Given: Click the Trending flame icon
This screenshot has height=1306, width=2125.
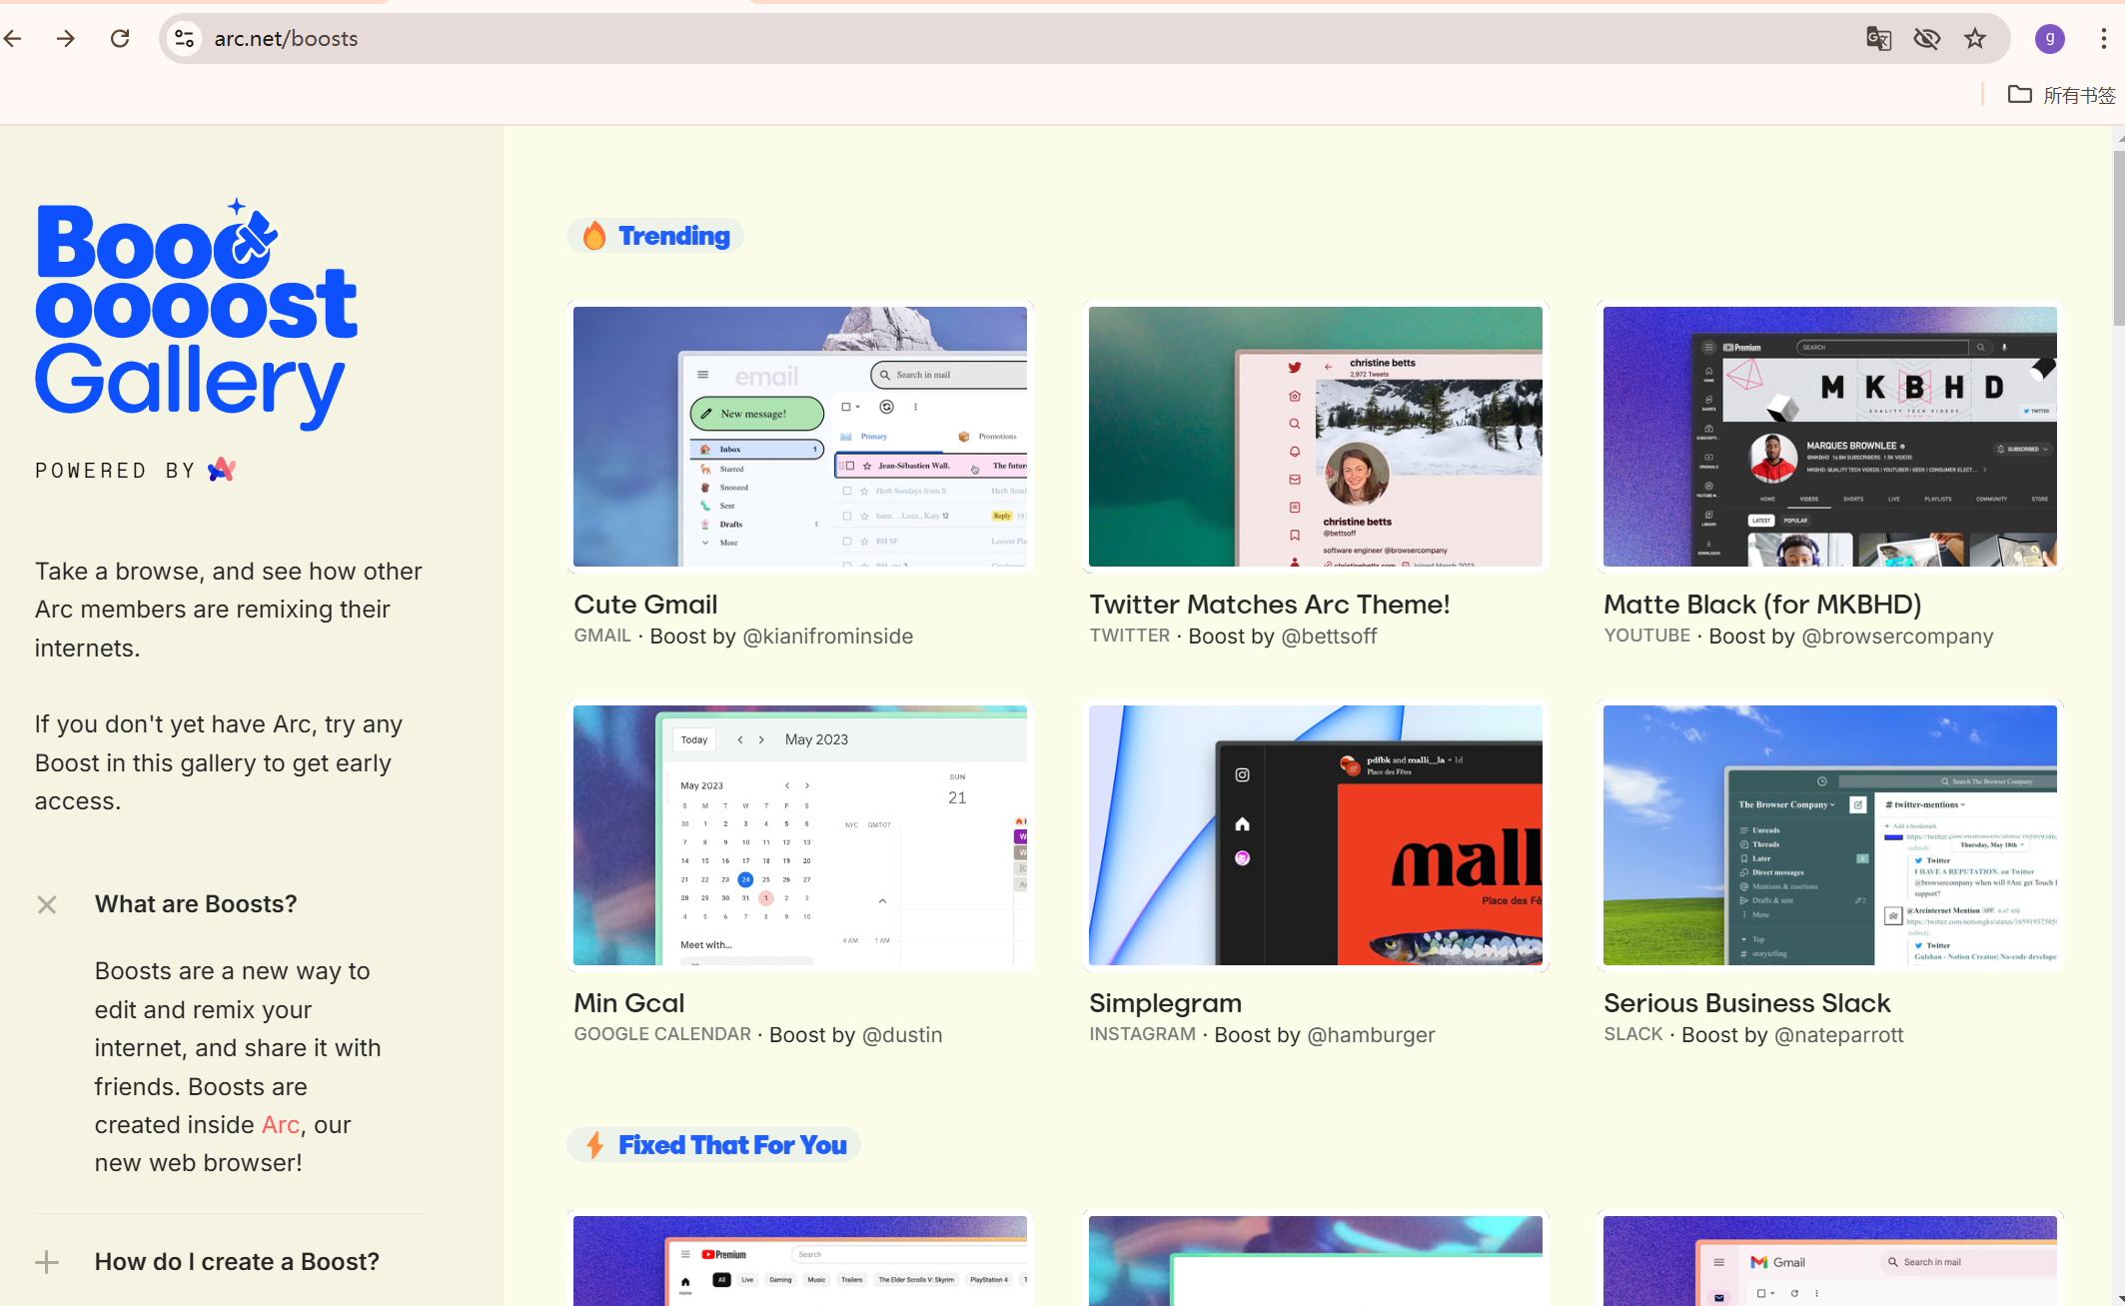Looking at the screenshot, I should (594, 236).
